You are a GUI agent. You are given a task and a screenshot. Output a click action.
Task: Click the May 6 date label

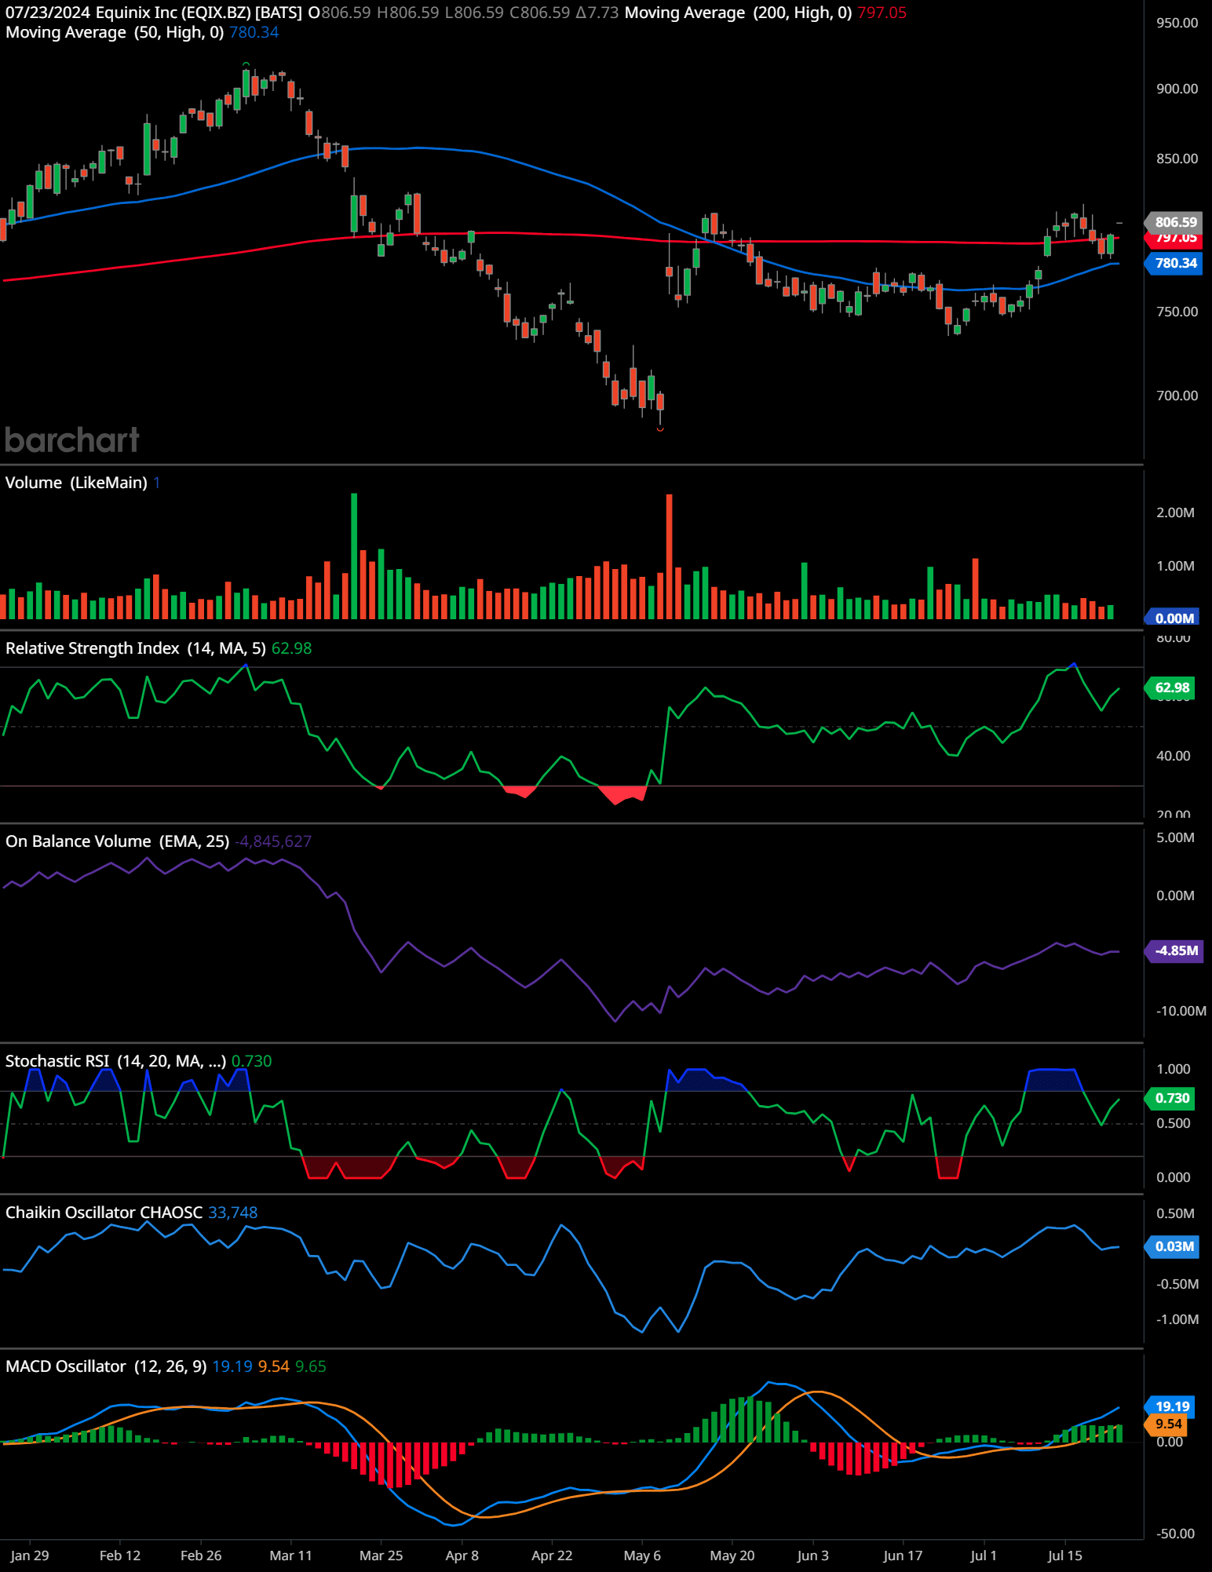642,1556
